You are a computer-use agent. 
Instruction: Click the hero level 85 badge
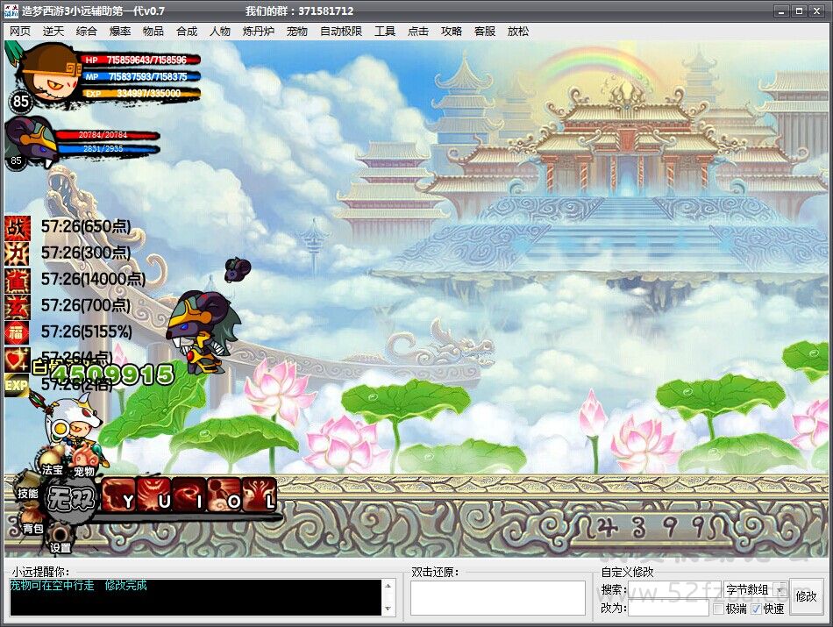(21, 101)
